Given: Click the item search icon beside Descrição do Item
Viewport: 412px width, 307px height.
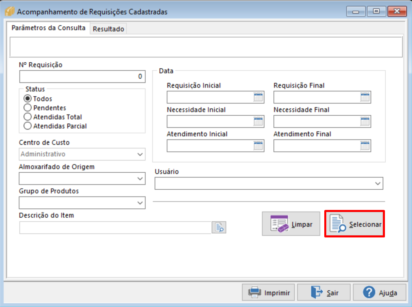Looking at the screenshot, I should pyautogui.click(x=219, y=227).
